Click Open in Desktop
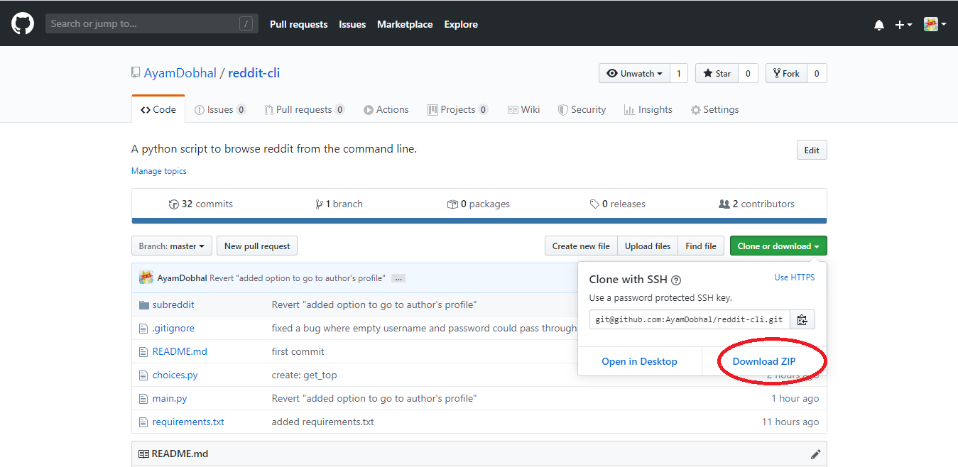Viewport: 958px width, 467px height. (639, 361)
